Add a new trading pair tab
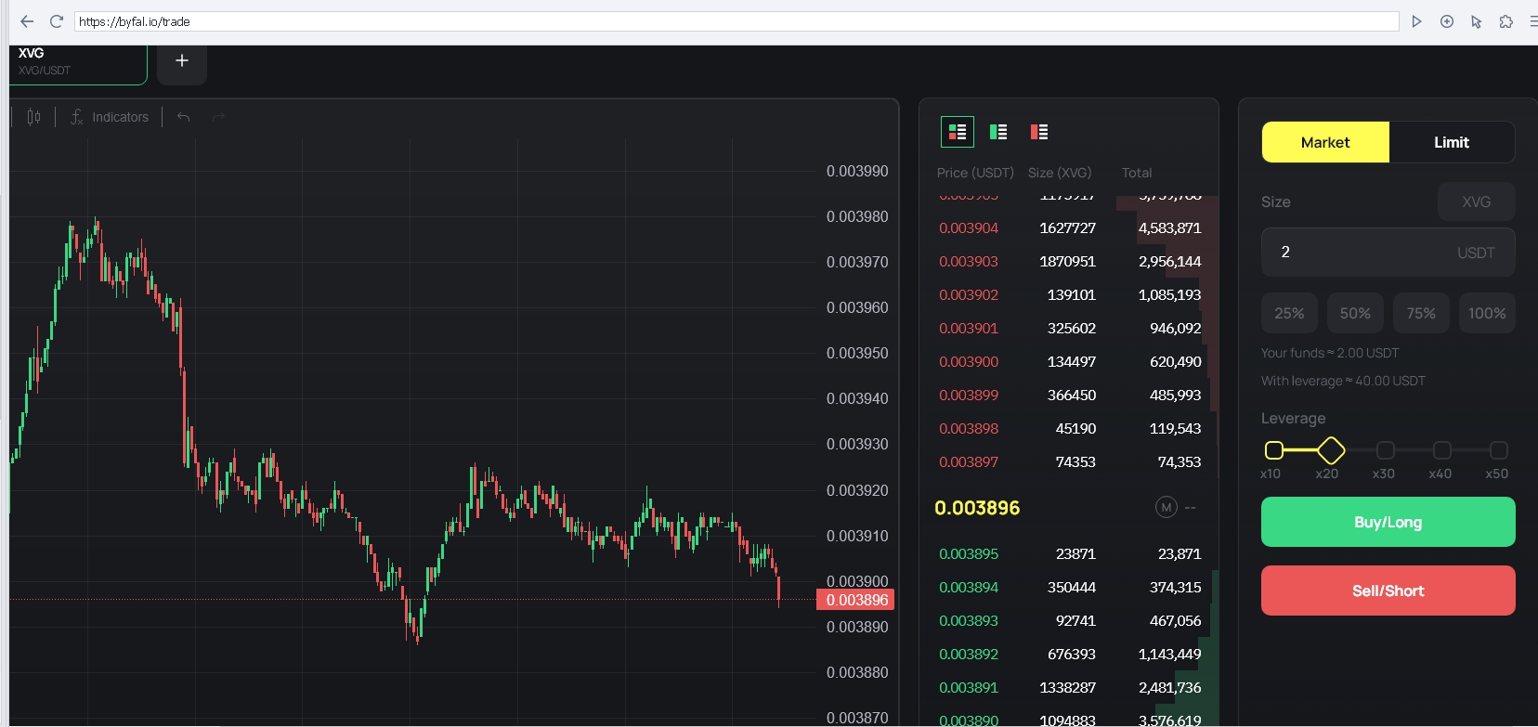Image resolution: width=1538 pixels, height=727 pixels. click(182, 61)
